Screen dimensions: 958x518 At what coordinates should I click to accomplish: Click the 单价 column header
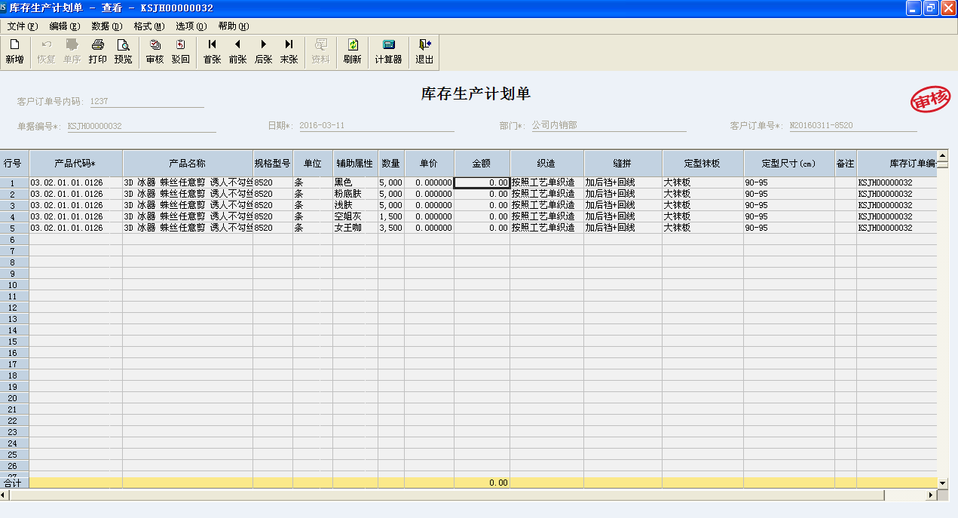click(x=430, y=163)
